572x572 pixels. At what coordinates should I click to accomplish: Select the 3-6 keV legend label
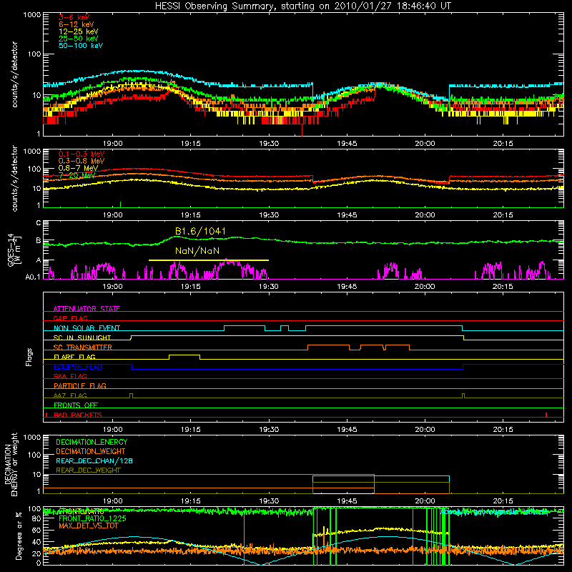pos(74,17)
